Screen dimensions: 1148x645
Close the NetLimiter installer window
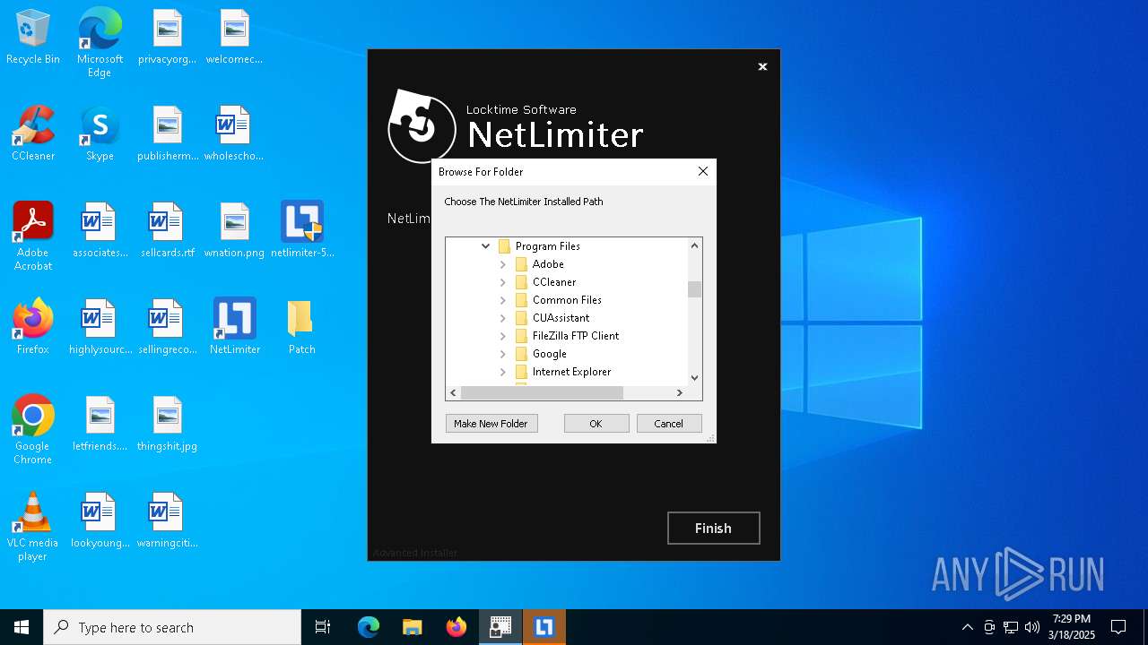762,66
